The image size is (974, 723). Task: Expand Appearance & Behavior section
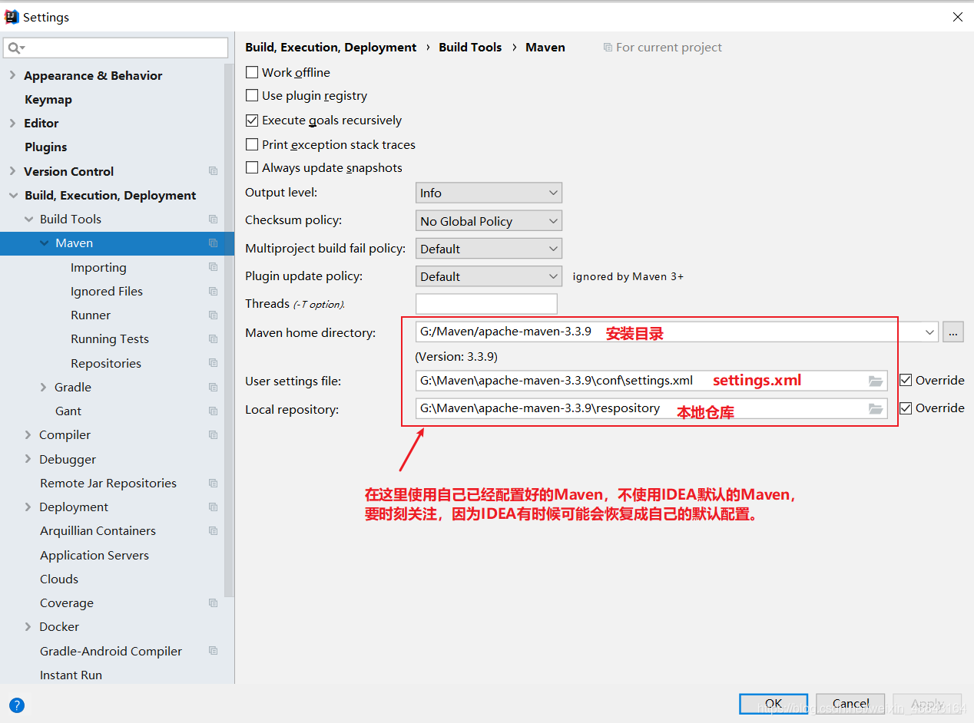[x=12, y=75]
